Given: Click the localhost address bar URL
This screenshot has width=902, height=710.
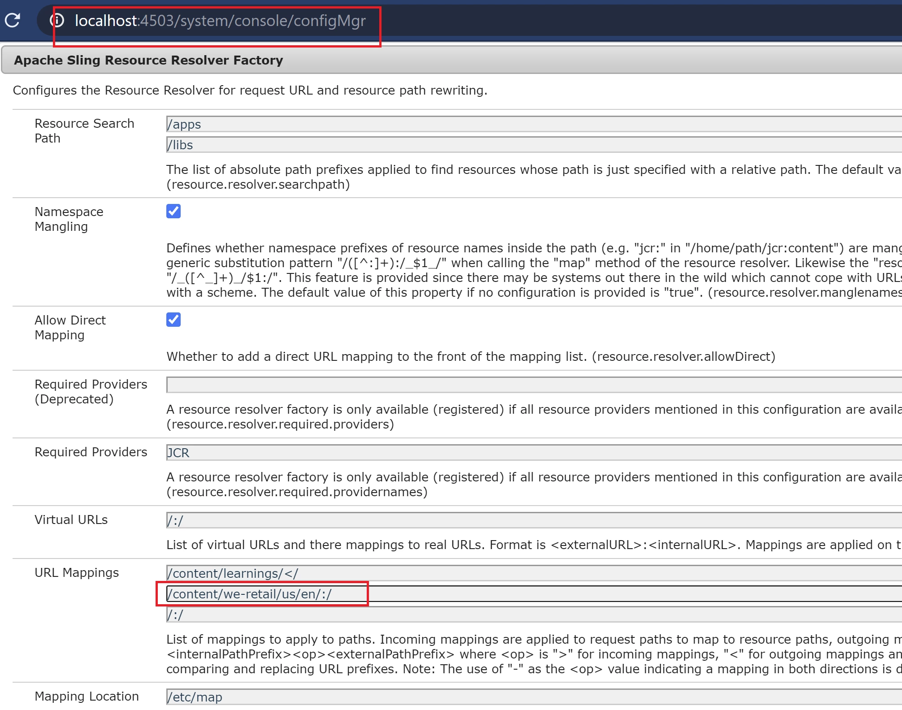Looking at the screenshot, I should tap(220, 21).
